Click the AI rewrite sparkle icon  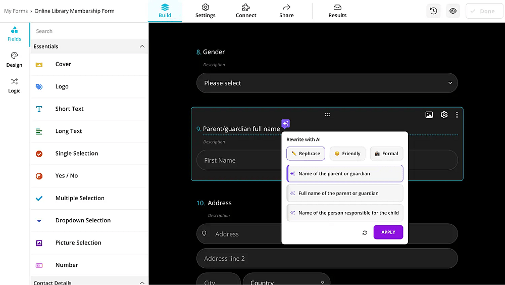286,123
